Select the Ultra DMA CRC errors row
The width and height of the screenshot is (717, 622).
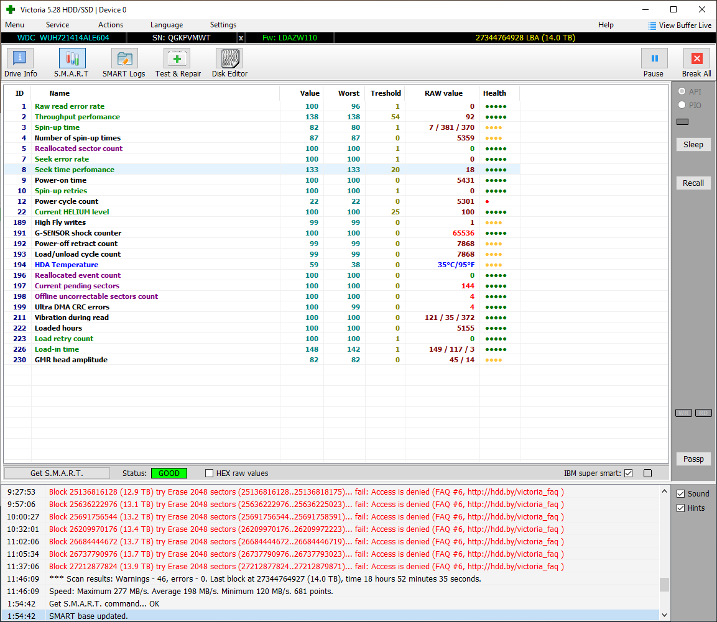click(262, 307)
